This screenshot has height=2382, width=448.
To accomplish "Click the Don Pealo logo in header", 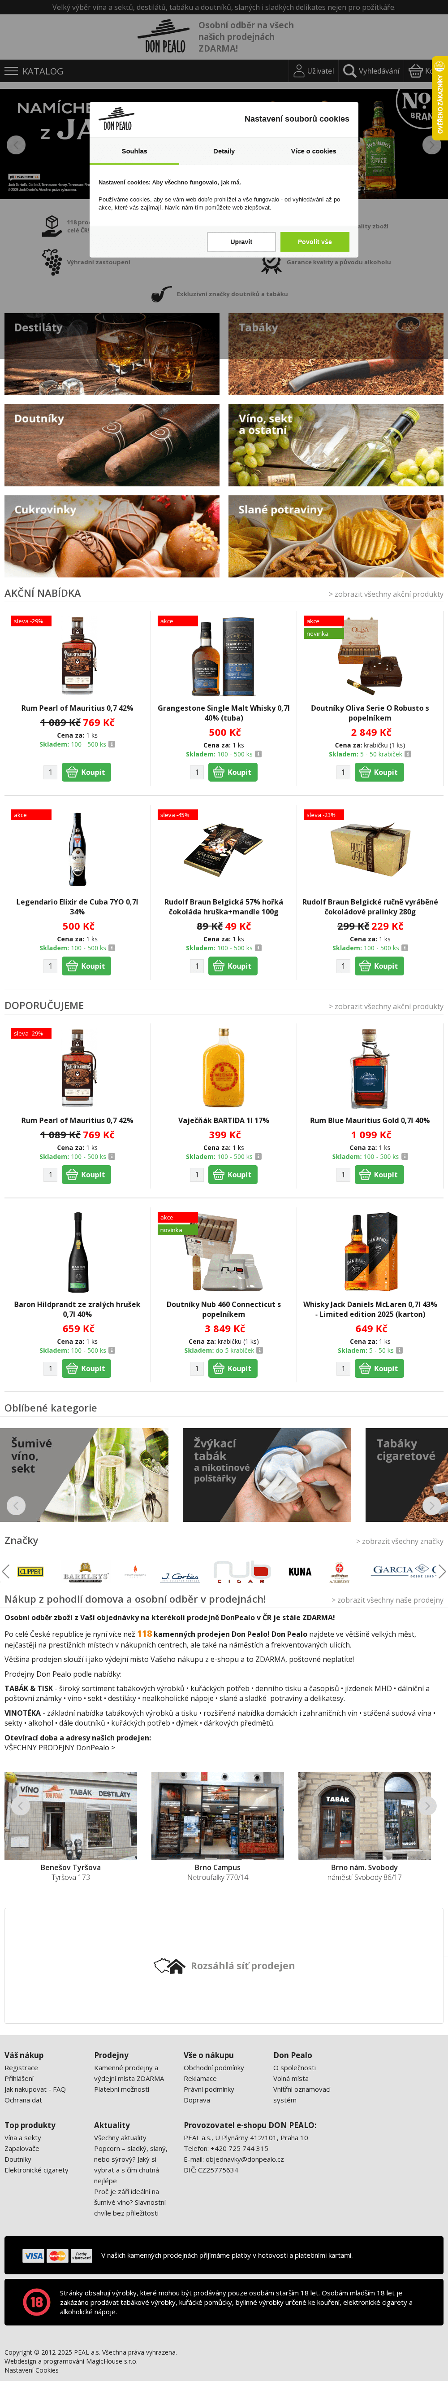I will point(165,37).
